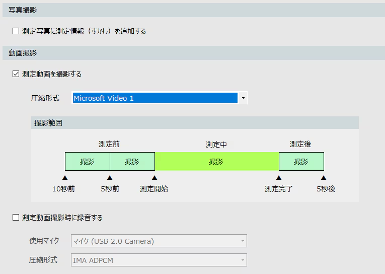Click the bright green 測定中 撮影 segment
Image resolution: width=385 pixels, height=274 pixels.
coord(216,162)
